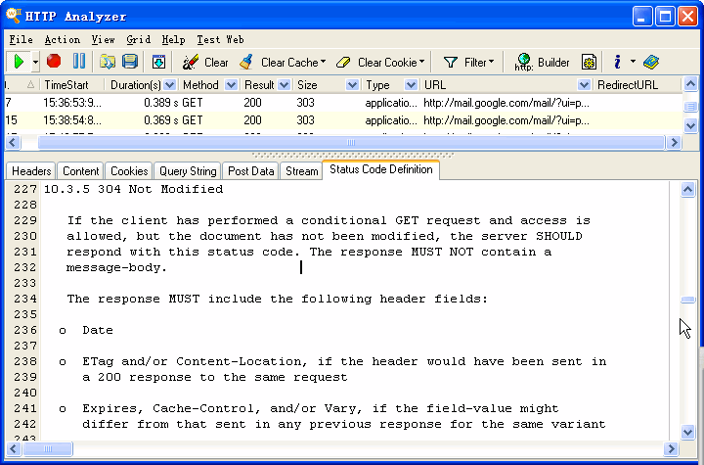
Task: Click the Open file folder icon
Action: pyautogui.click(x=107, y=62)
